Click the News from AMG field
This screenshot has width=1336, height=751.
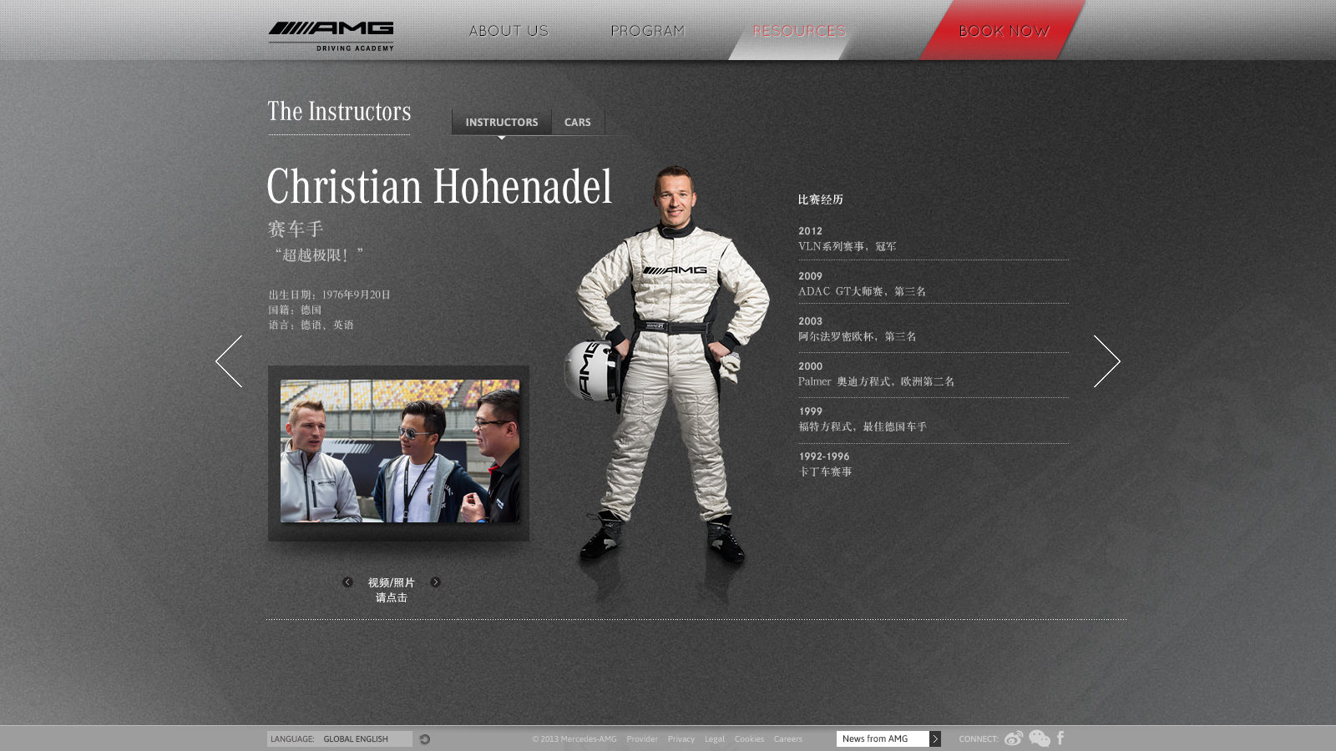click(883, 738)
